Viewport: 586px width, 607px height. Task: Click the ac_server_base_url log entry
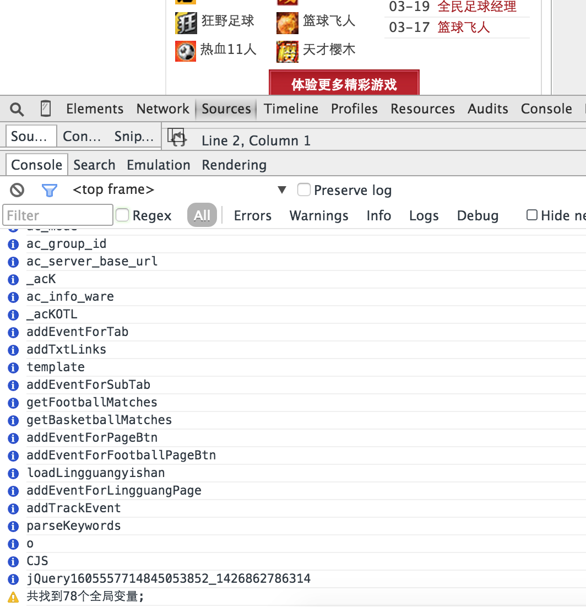coord(92,261)
